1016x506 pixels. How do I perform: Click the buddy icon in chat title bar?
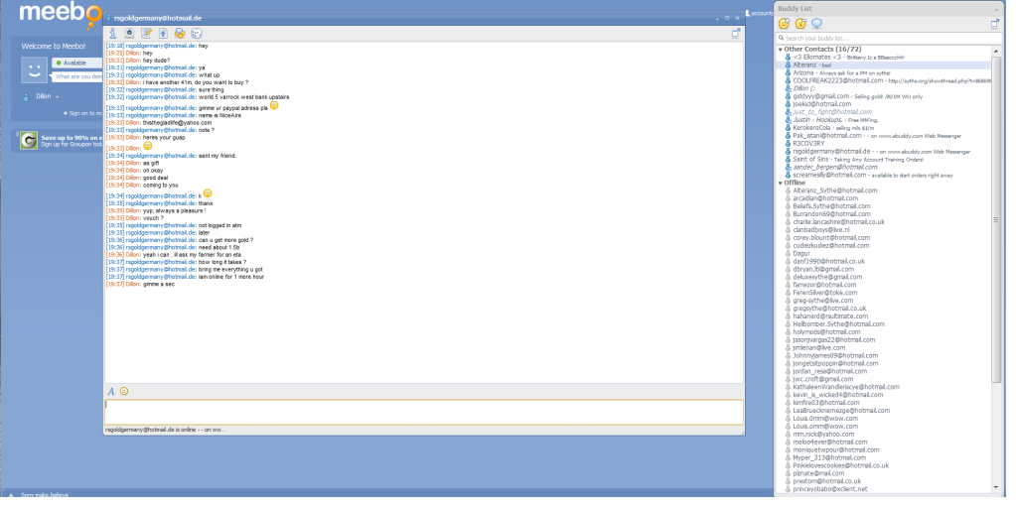(x=109, y=18)
